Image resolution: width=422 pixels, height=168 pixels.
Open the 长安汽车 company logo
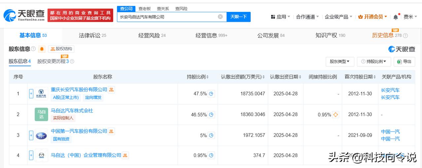point(41,94)
